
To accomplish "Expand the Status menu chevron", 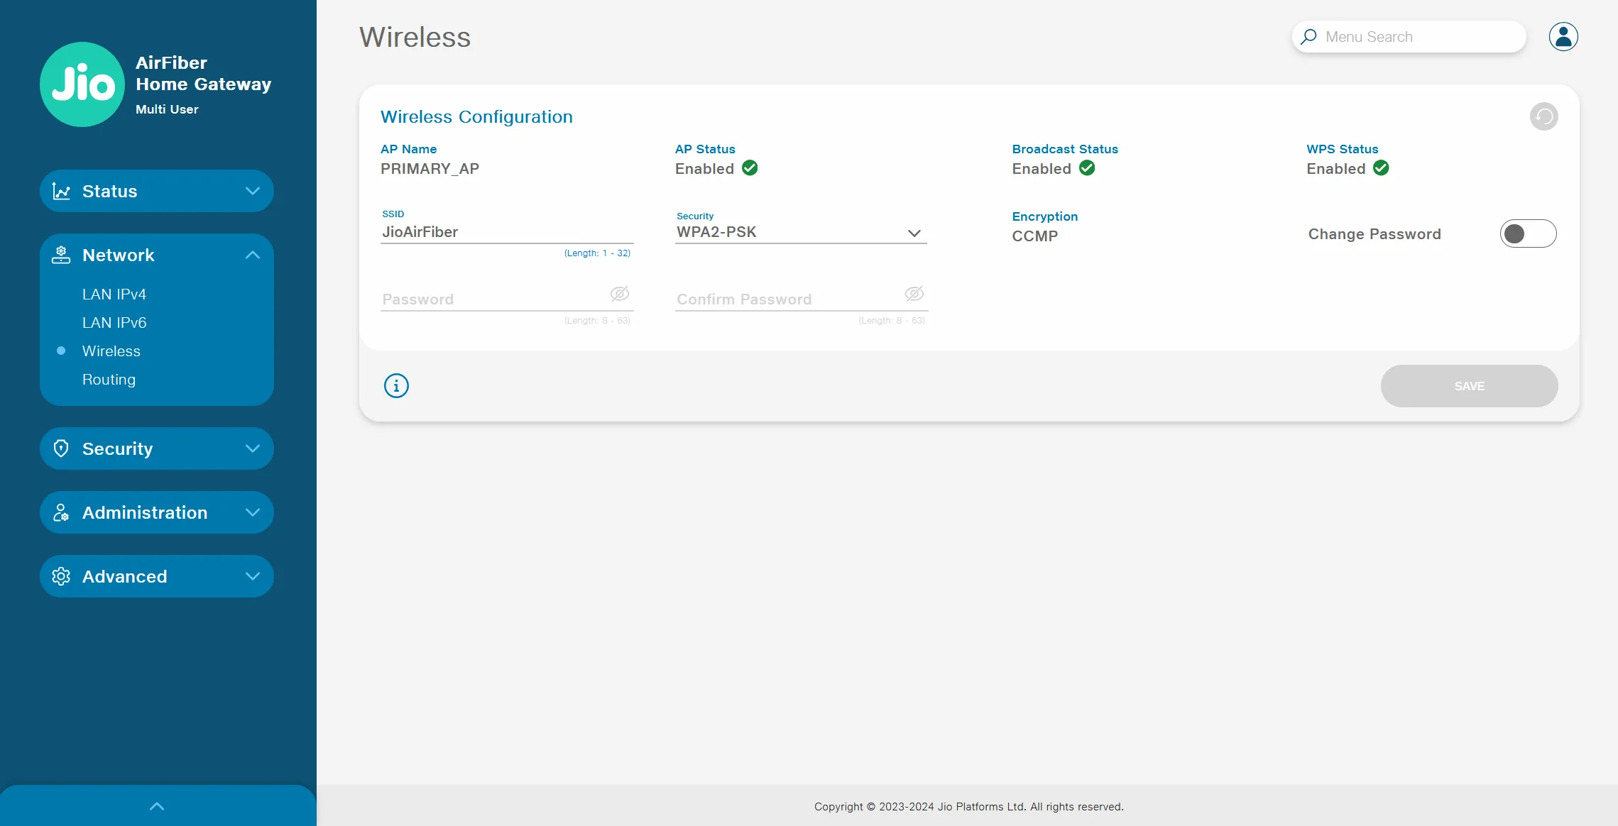I will pos(253,191).
